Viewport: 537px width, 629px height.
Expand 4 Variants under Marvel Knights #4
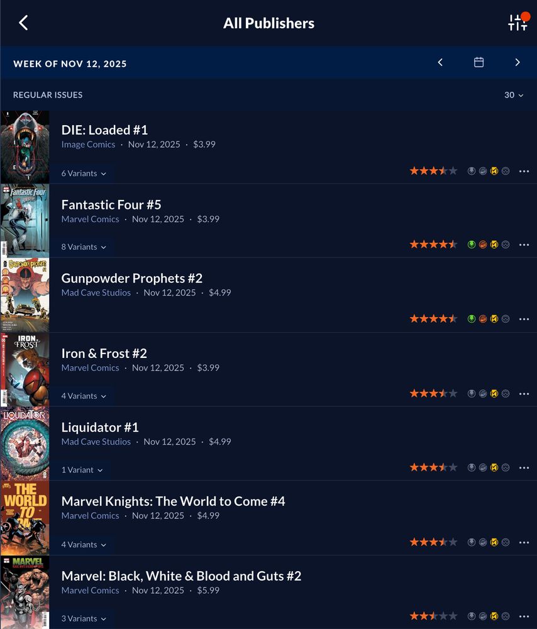tap(84, 544)
